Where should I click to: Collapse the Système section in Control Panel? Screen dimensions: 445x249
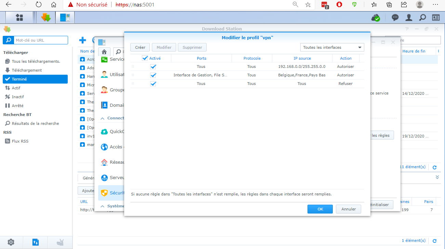click(102, 206)
